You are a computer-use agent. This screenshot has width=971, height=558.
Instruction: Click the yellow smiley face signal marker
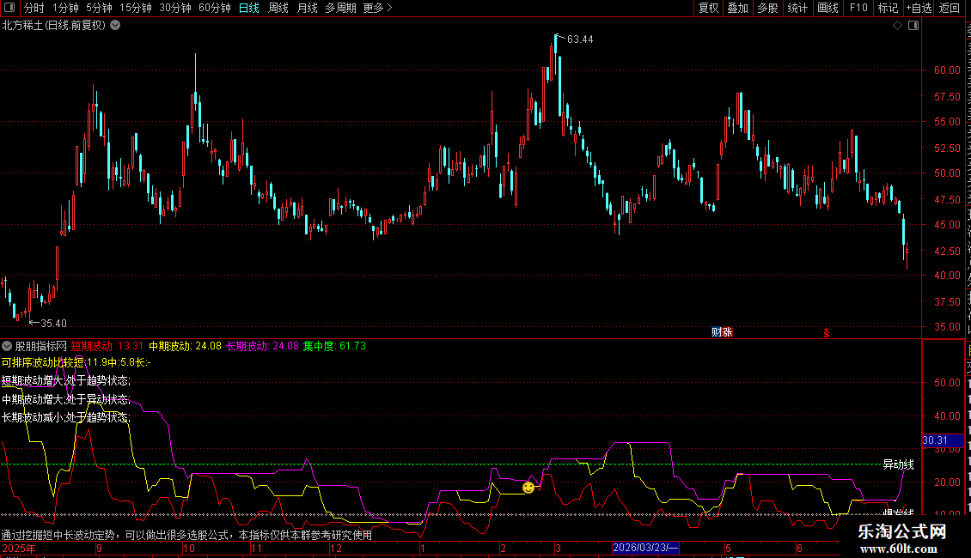(x=528, y=488)
